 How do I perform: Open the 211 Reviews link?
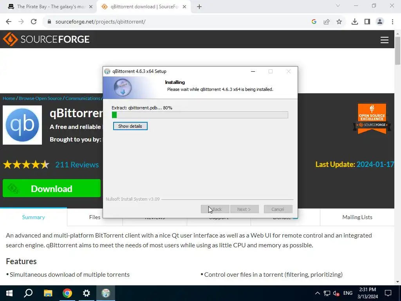(77, 165)
